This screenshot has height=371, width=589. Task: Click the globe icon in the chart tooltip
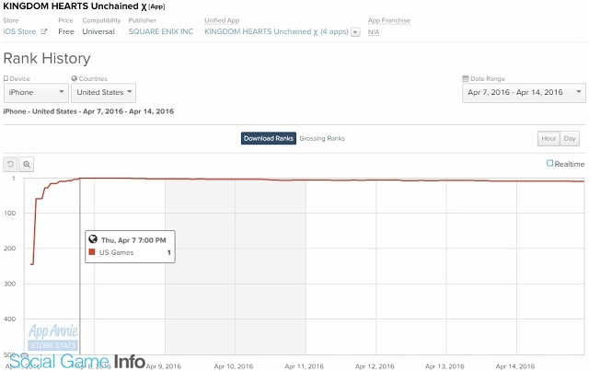point(93,239)
